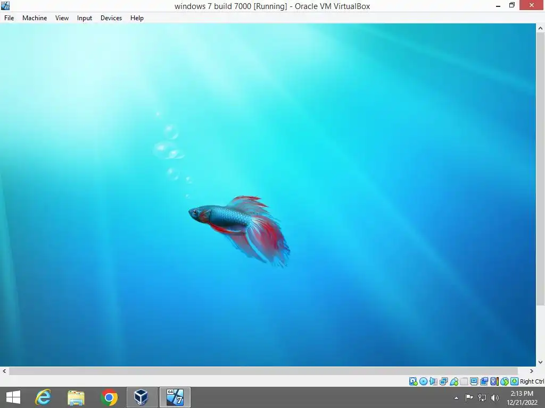Restore down the VirtualBox window
This screenshot has height=408, width=545.
coord(512,5)
